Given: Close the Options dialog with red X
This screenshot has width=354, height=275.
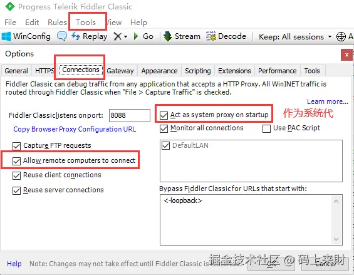Looking at the screenshot, I should tap(346, 54).
